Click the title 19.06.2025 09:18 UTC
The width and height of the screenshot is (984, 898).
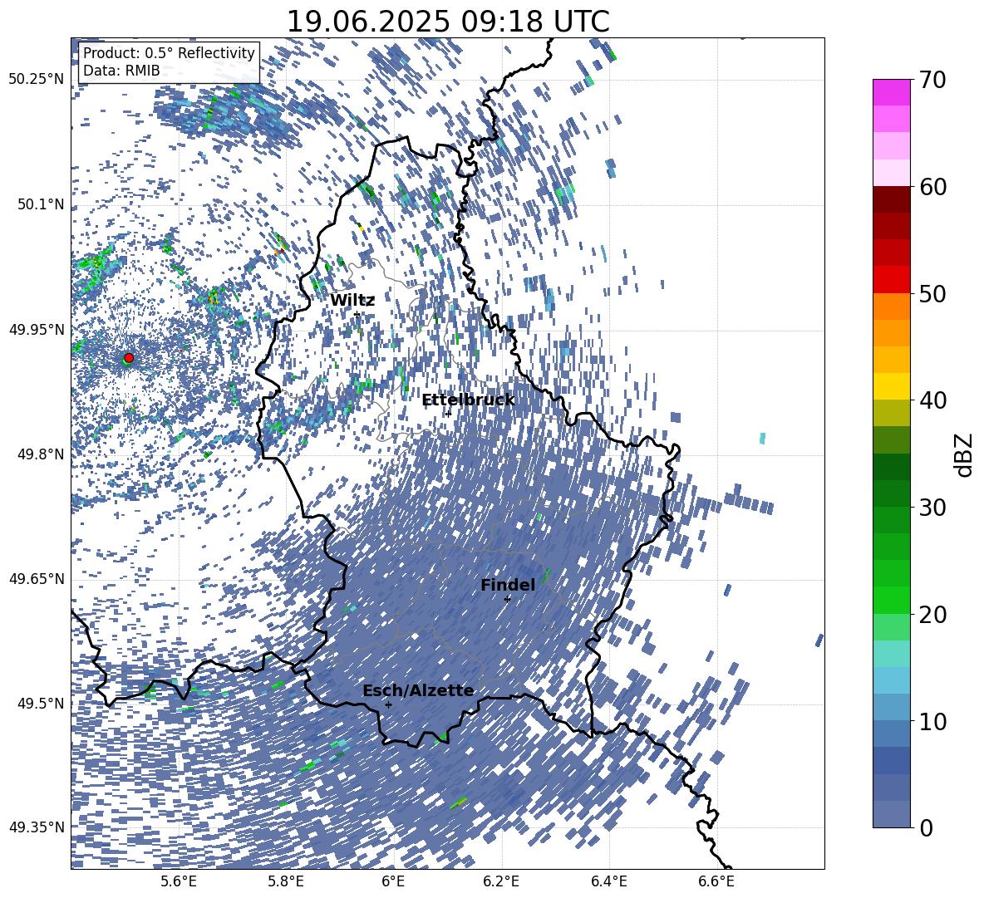[x=447, y=22]
